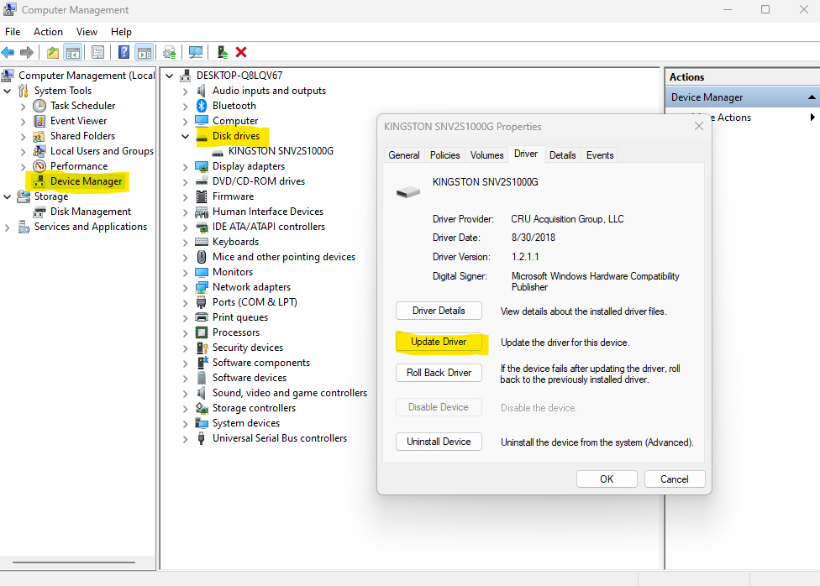Click the left pane horizontal scrollbar
This screenshot has width=820, height=586.
pos(74,562)
